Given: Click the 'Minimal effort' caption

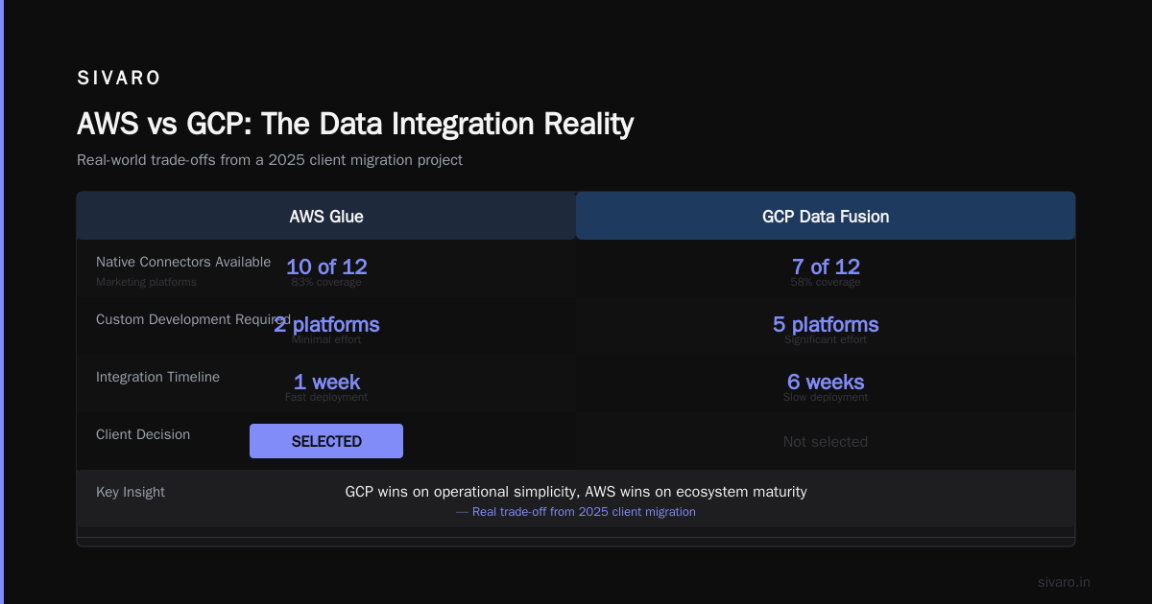Looking at the screenshot, I should [x=326, y=339].
